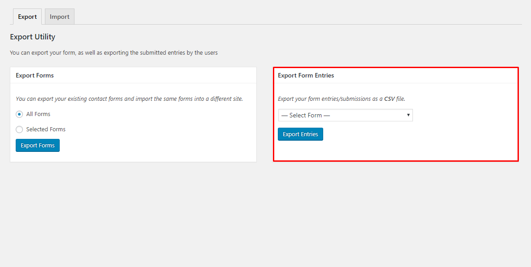Click the "Export Forms" panel header
Viewport: 531px width, 267px height.
point(35,75)
